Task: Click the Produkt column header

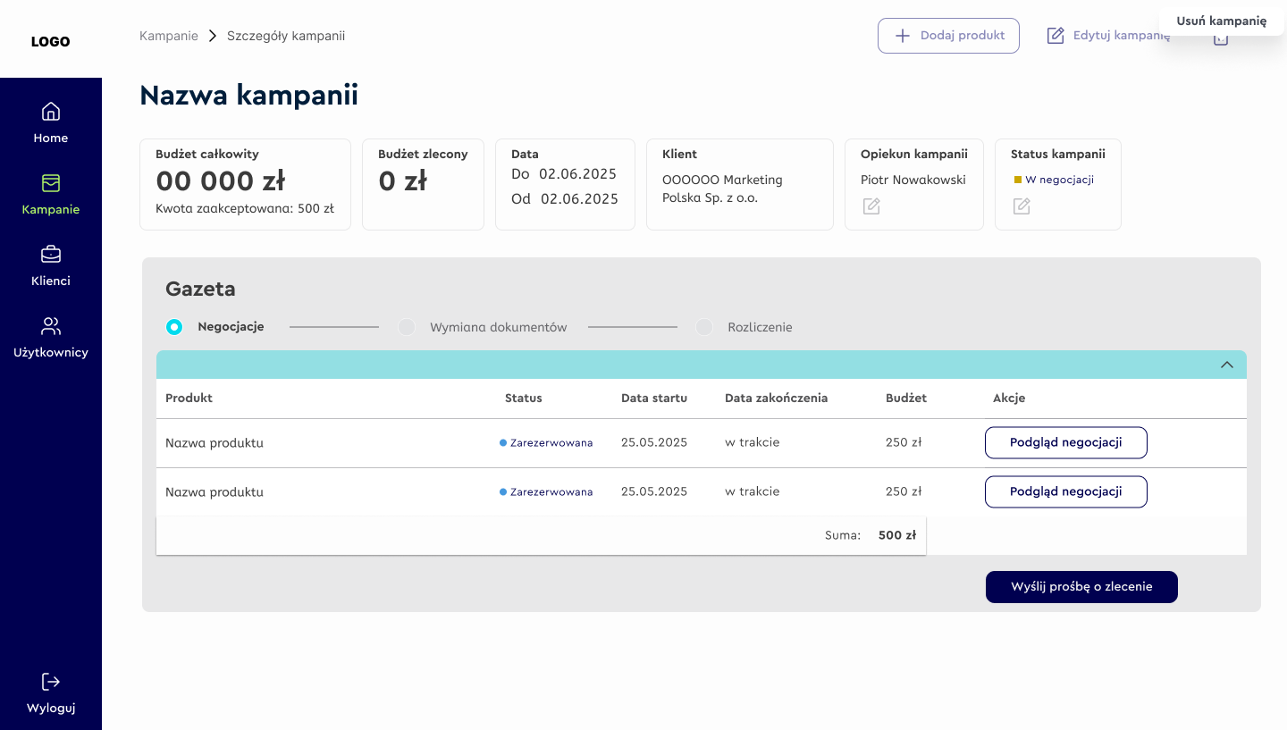Action: click(x=189, y=398)
